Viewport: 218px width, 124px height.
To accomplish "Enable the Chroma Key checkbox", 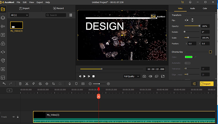I will pyautogui.click(x=210, y=52).
